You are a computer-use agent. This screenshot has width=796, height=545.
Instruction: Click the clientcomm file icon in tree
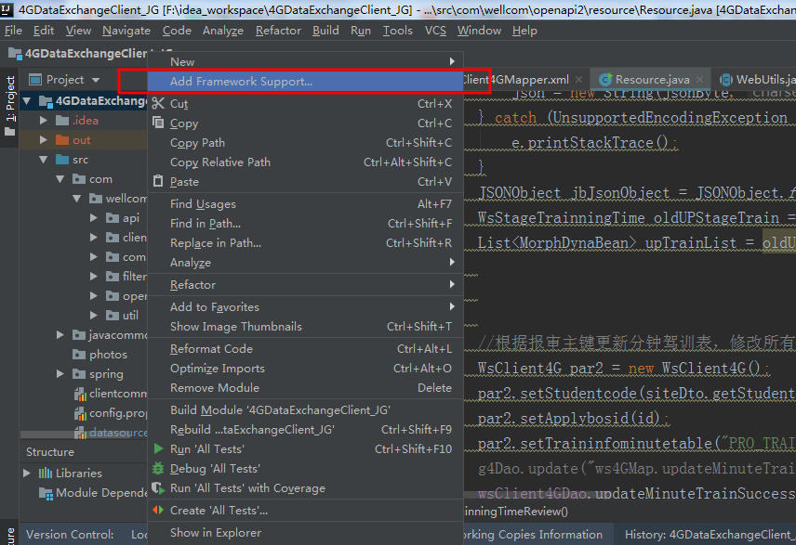(x=80, y=394)
